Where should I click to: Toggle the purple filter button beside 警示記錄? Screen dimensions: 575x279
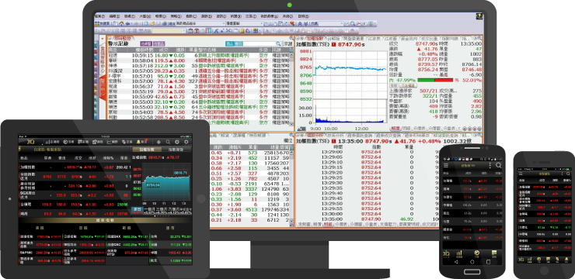point(146,44)
